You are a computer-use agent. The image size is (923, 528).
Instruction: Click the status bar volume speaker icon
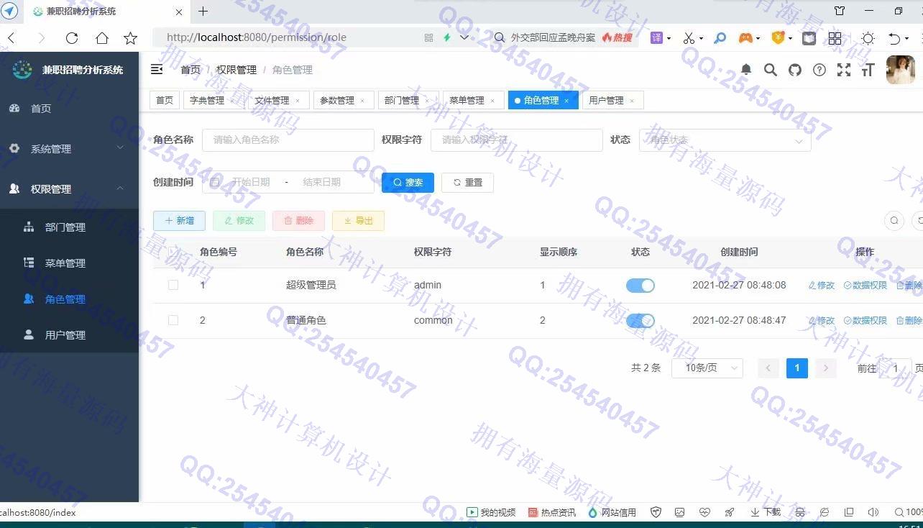click(x=873, y=512)
